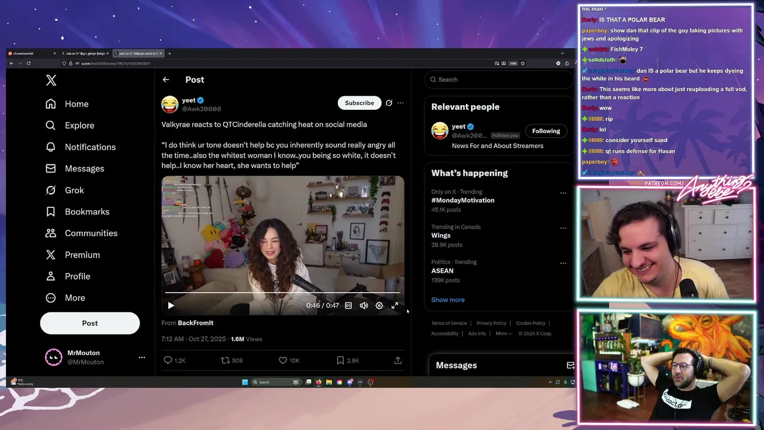Open Notifications
This screenshot has height=430, width=764.
(x=81, y=147)
